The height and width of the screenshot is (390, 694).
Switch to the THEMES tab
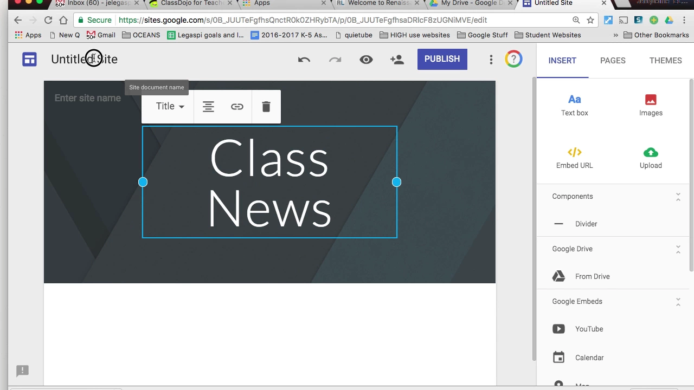coord(665,61)
